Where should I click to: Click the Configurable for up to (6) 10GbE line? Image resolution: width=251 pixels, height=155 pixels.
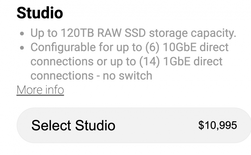(130, 48)
